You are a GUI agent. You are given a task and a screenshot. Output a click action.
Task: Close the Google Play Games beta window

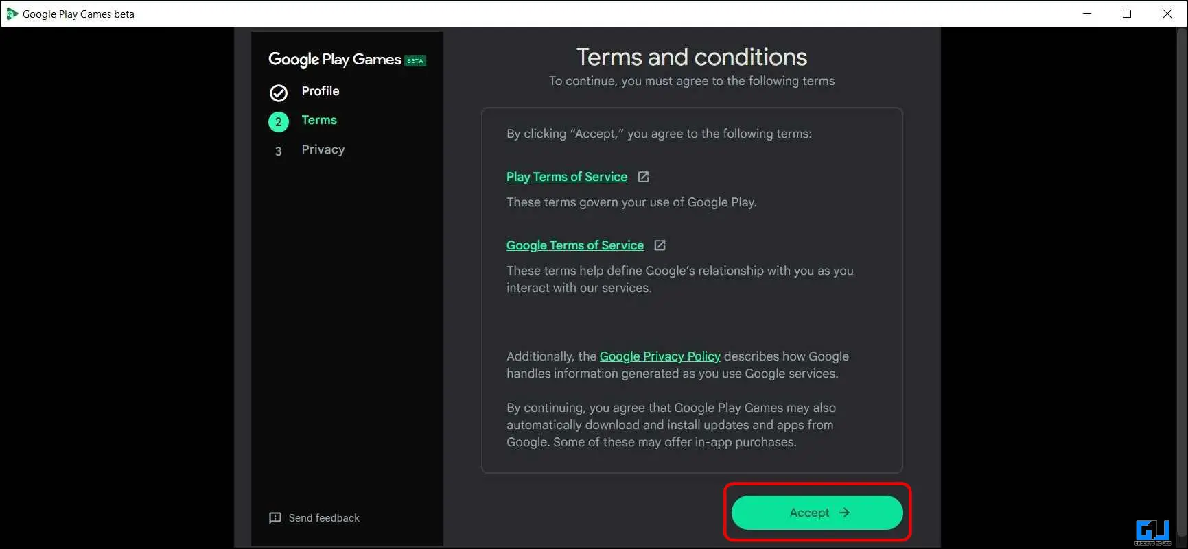click(x=1167, y=14)
